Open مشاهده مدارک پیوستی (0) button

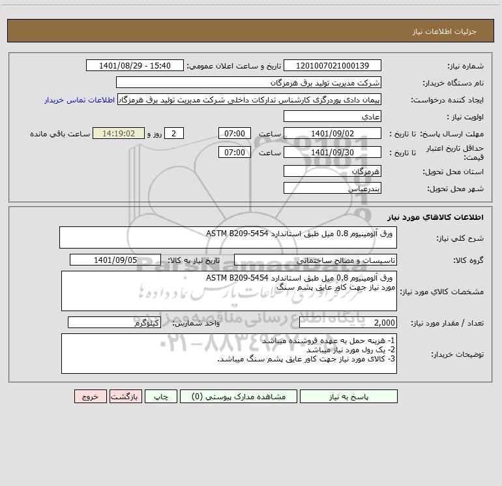click(x=239, y=396)
